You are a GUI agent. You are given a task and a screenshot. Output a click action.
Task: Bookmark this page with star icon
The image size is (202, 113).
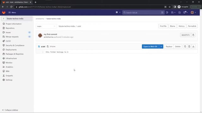(x=170, y=7)
